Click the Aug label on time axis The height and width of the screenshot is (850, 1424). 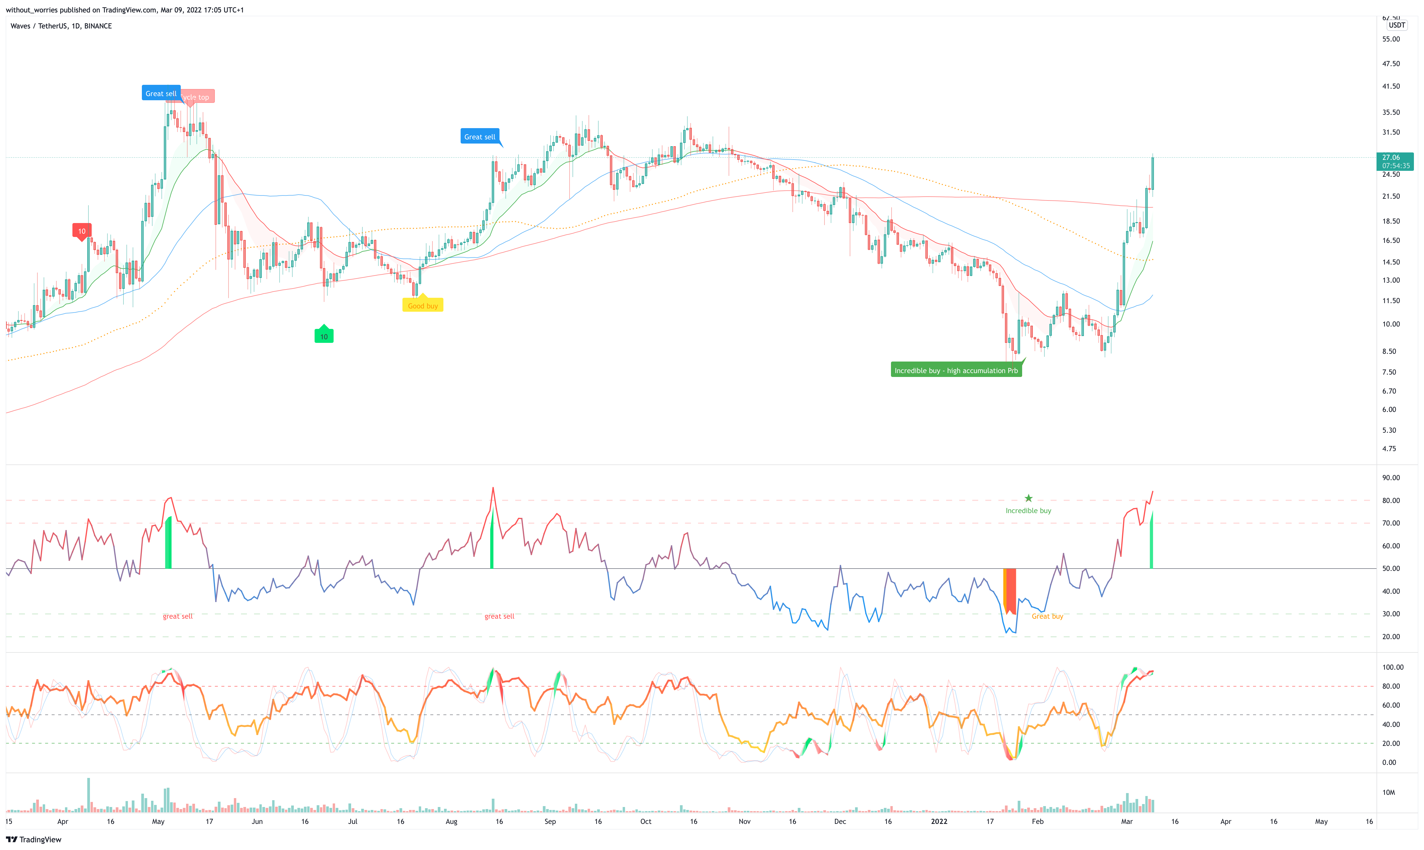451,821
